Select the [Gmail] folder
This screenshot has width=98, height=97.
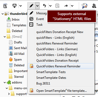(x=17, y=37)
